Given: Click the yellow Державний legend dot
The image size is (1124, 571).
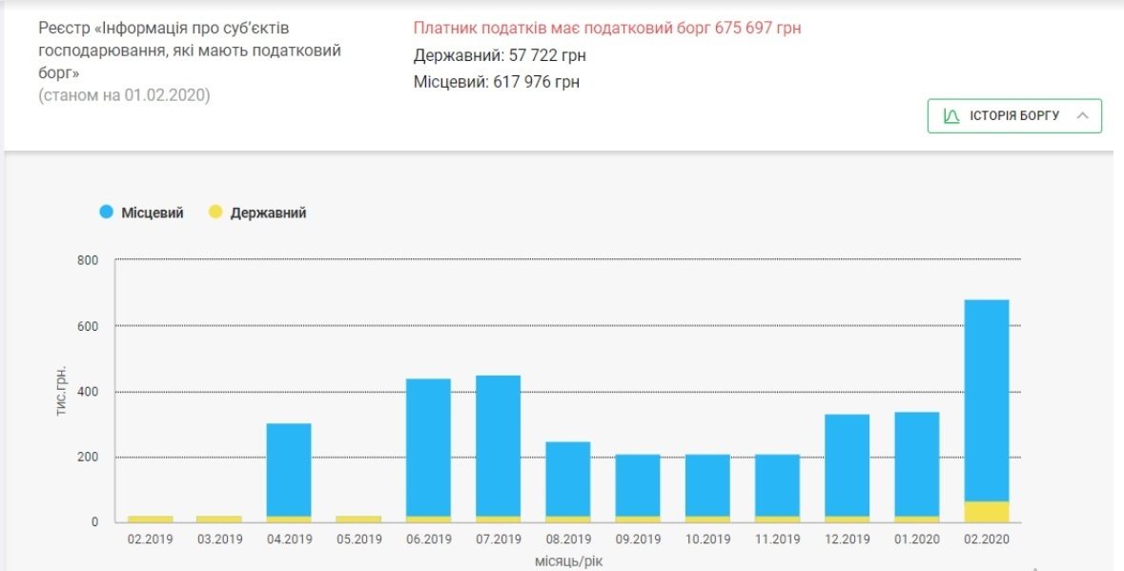Looking at the screenshot, I should 215,213.
